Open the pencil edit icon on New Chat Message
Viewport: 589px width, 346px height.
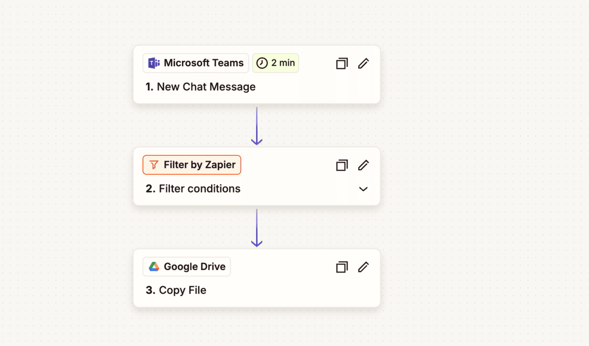[363, 63]
